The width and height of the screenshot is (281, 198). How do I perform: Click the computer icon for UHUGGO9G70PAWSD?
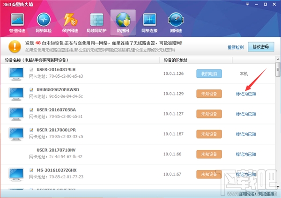point(16,94)
